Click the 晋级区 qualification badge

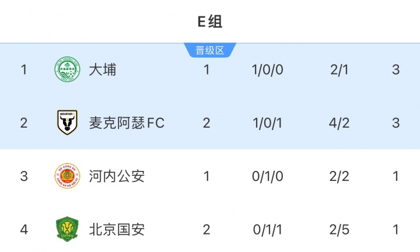pos(210,50)
